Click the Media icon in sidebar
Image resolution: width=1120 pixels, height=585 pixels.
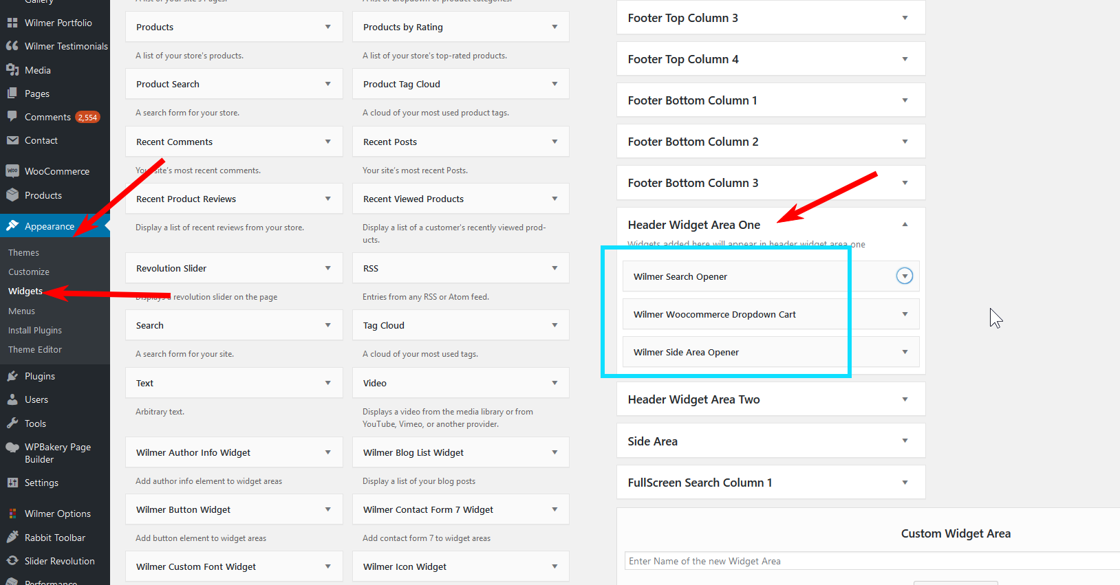[x=12, y=70]
